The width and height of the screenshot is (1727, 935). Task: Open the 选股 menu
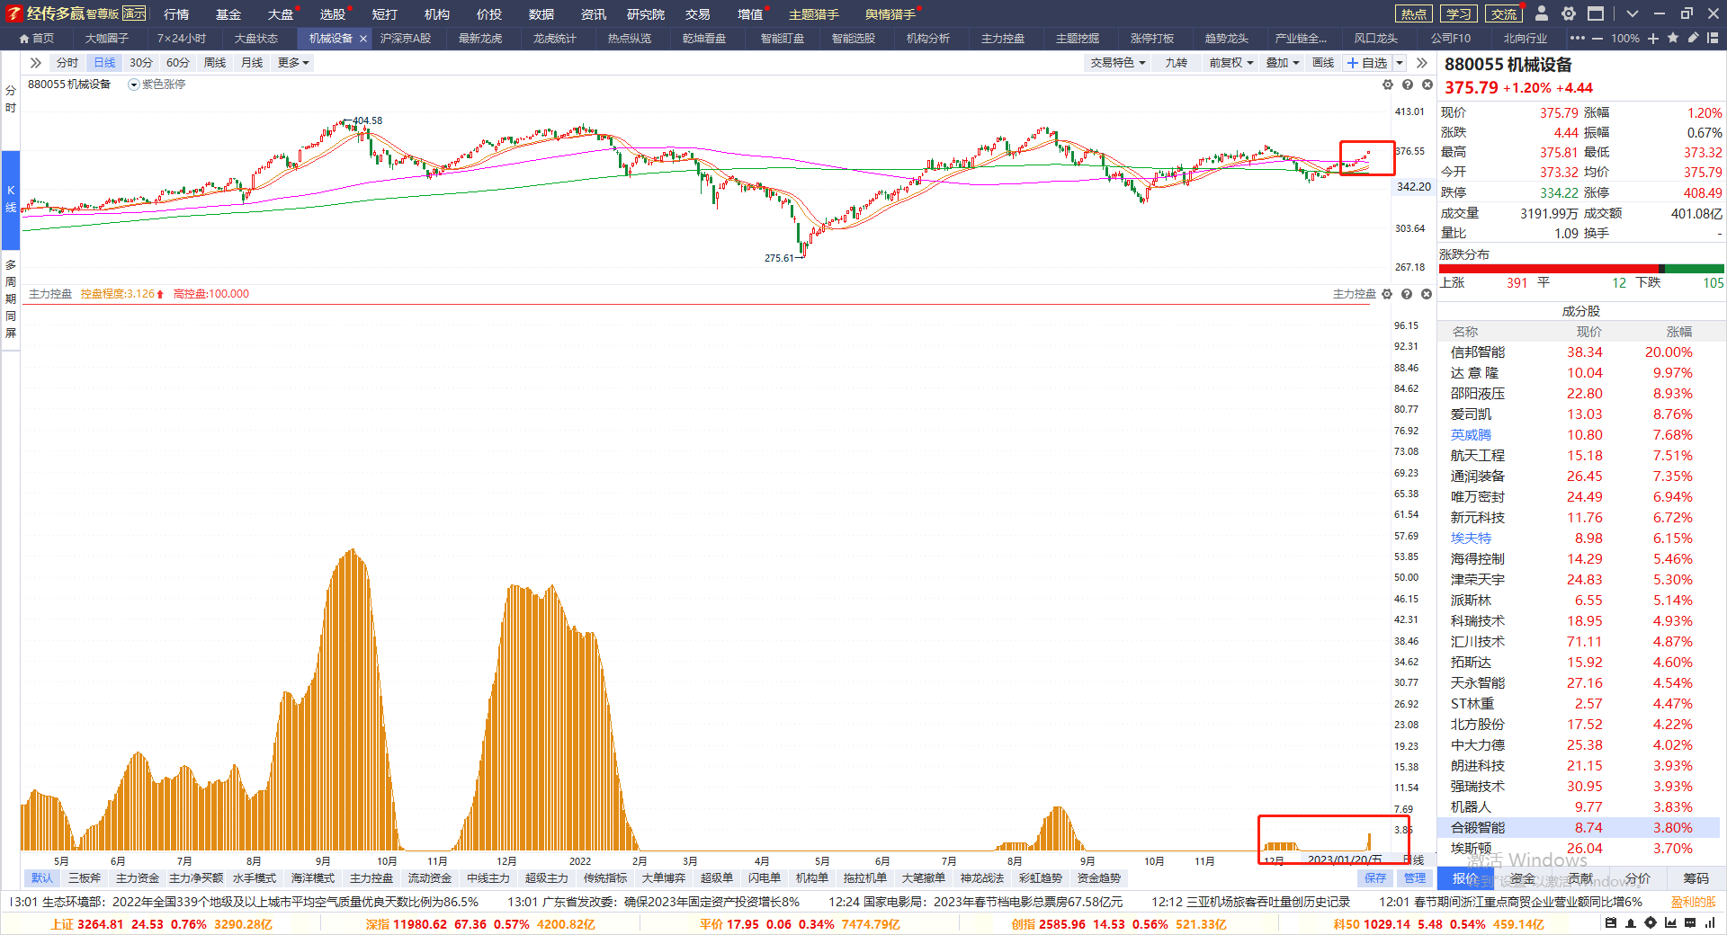point(333,14)
